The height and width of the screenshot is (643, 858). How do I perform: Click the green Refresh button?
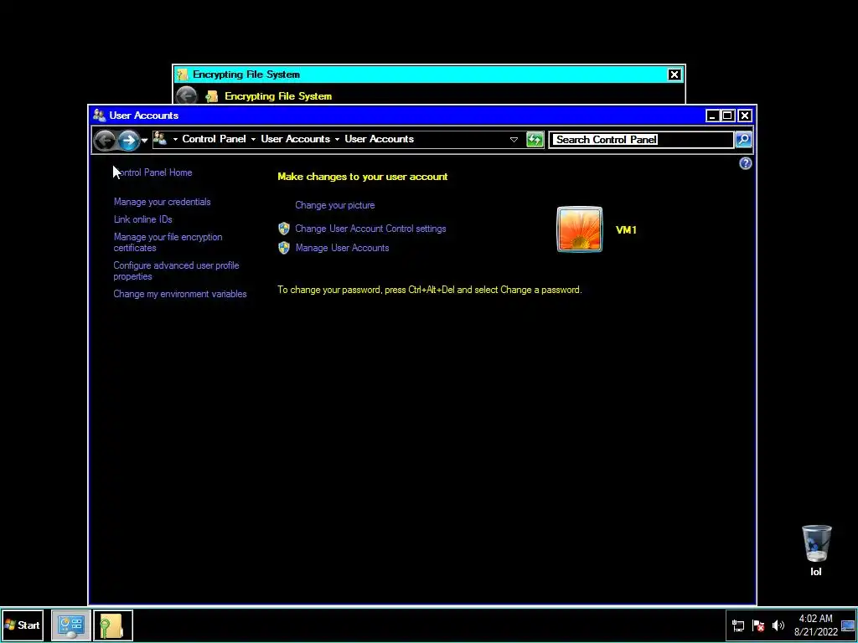[x=535, y=140]
